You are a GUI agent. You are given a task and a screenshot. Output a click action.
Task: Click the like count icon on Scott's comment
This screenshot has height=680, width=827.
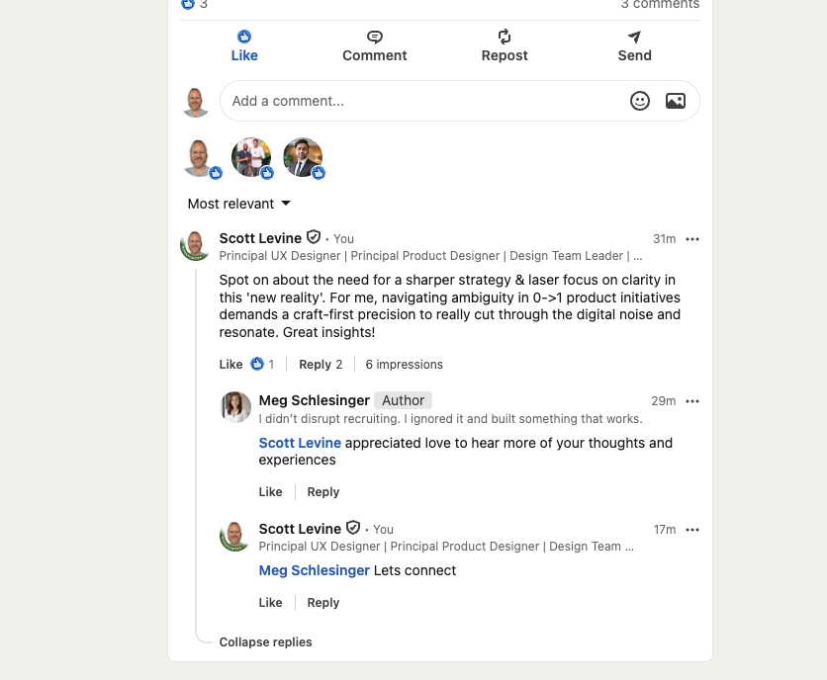(255, 364)
